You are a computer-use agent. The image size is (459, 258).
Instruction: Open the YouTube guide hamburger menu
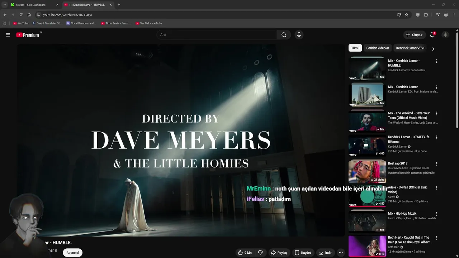coord(8,35)
